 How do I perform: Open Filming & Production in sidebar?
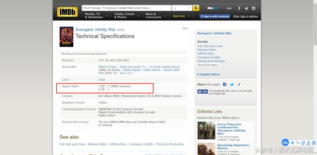tap(211, 61)
